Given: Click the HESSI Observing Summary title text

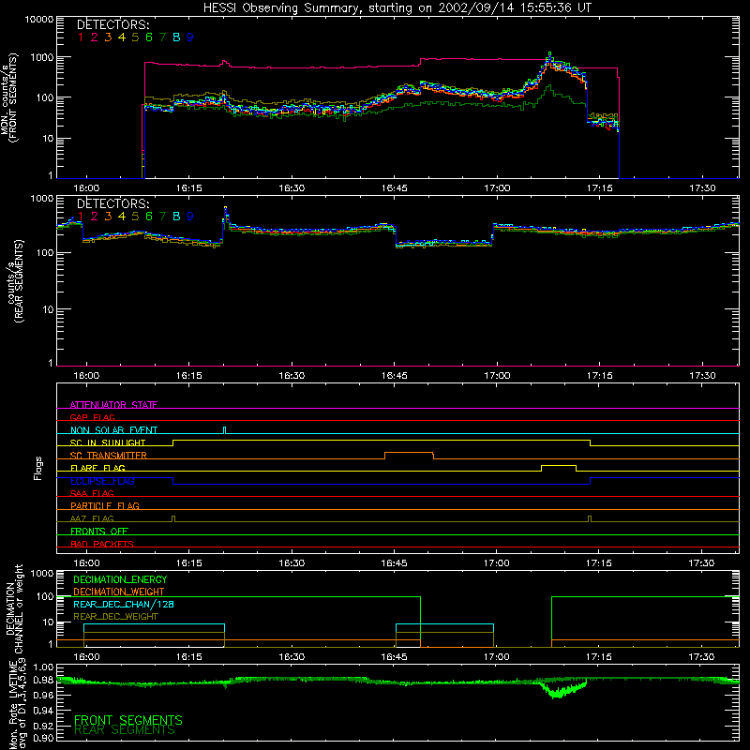Looking at the screenshot, I should coord(397,8).
